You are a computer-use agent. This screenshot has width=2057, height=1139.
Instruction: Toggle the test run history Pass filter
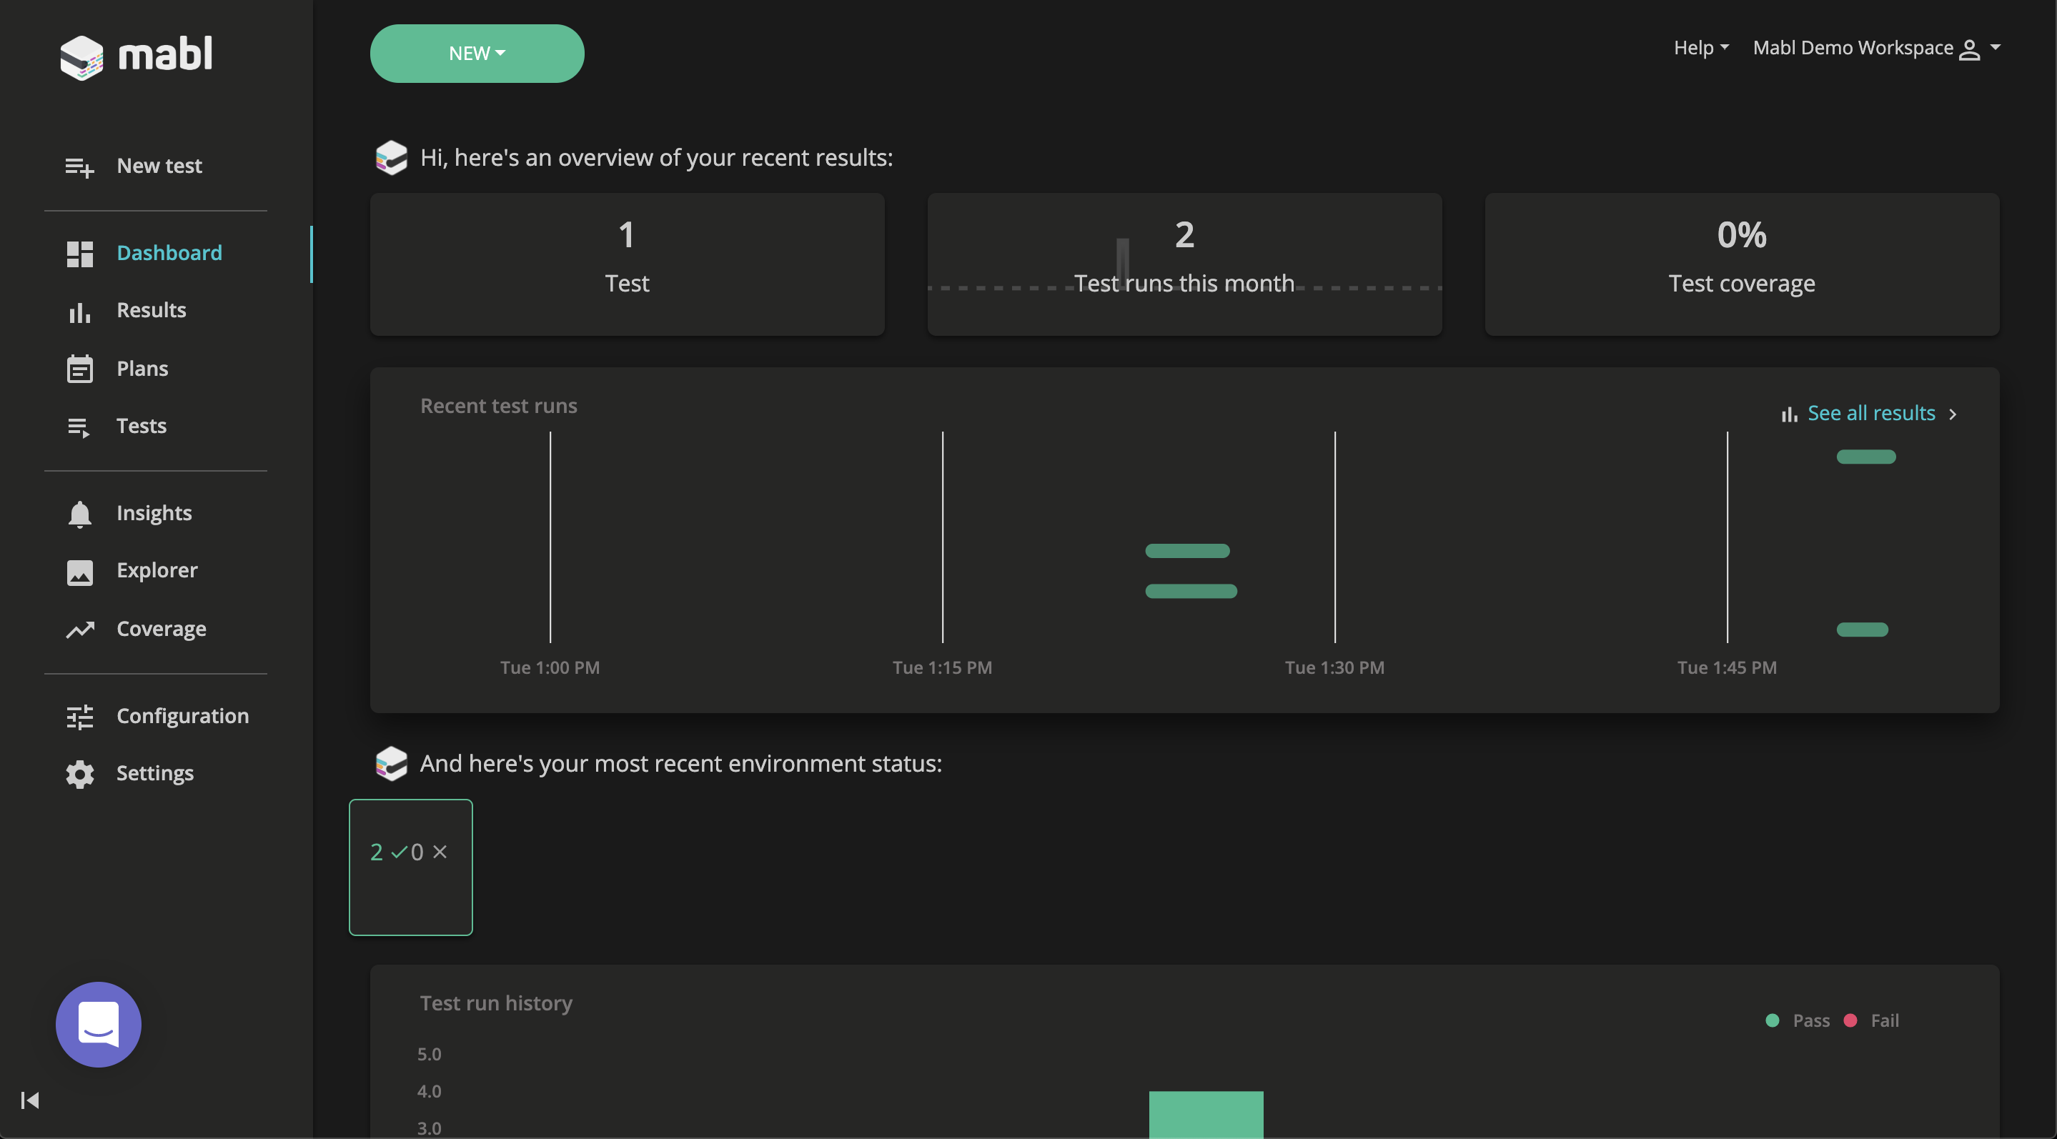(1798, 1020)
